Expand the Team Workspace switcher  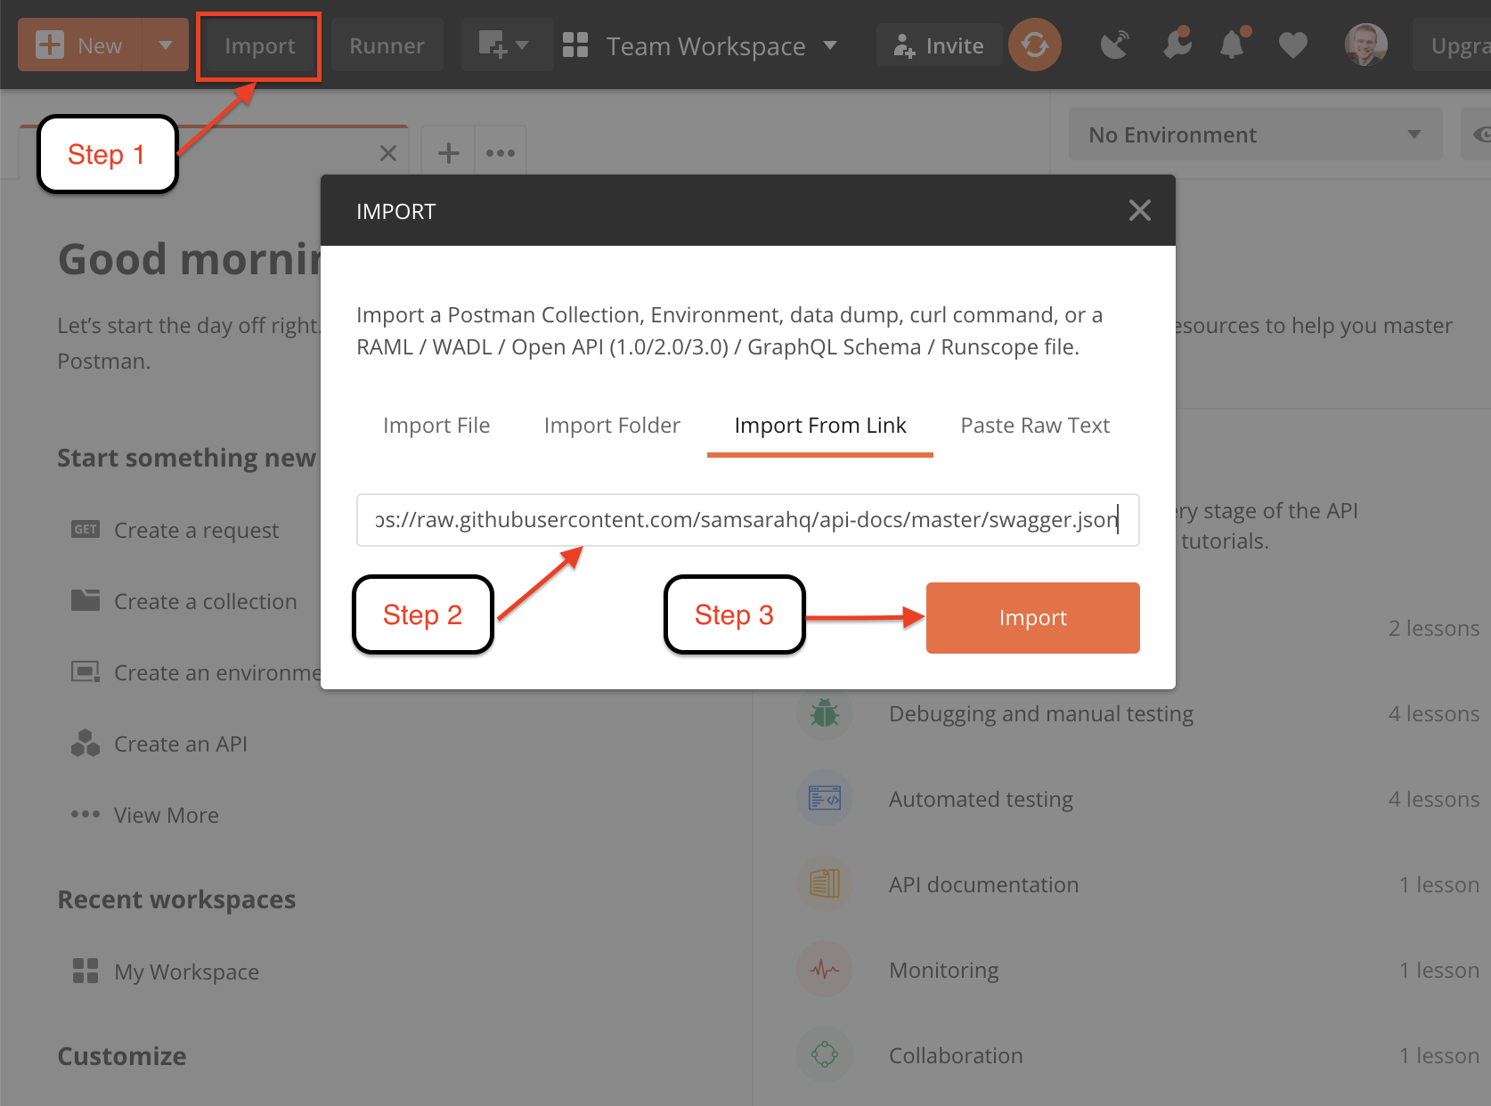click(830, 45)
